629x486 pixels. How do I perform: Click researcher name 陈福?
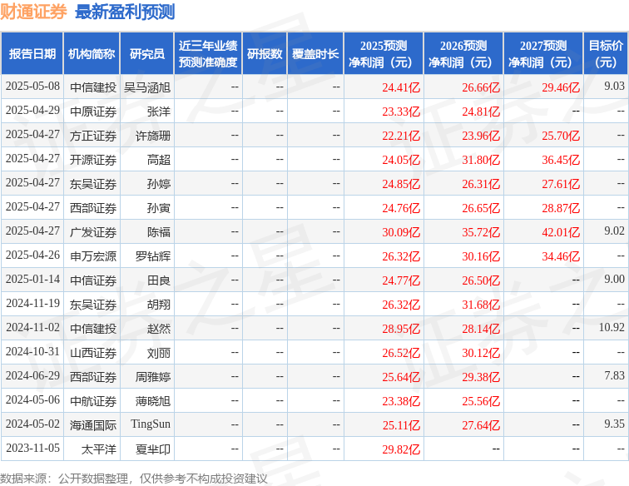tap(159, 232)
